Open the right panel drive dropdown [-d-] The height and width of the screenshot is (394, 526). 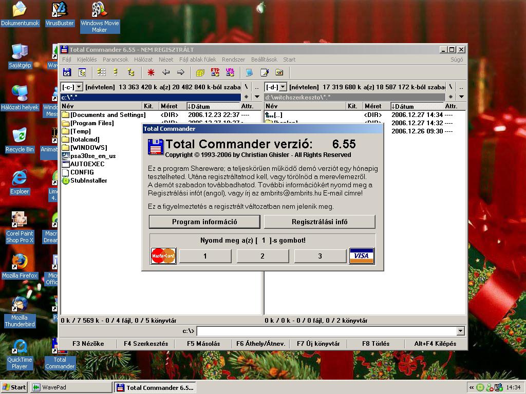pos(276,87)
